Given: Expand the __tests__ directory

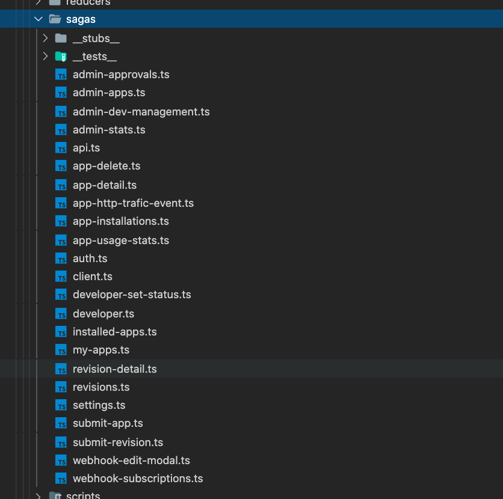Looking at the screenshot, I should coord(45,56).
